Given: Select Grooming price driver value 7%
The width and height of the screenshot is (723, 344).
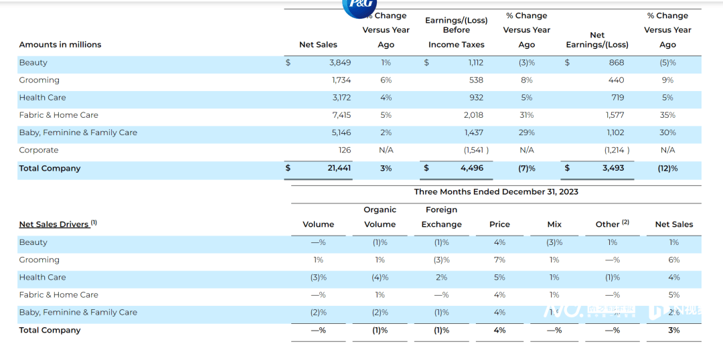Looking at the screenshot, I should pyautogui.click(x=499, y=260).
